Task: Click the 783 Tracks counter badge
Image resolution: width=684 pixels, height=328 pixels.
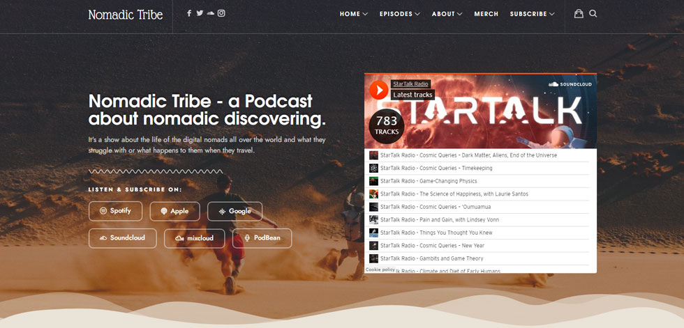Action: tap(387, 126)
